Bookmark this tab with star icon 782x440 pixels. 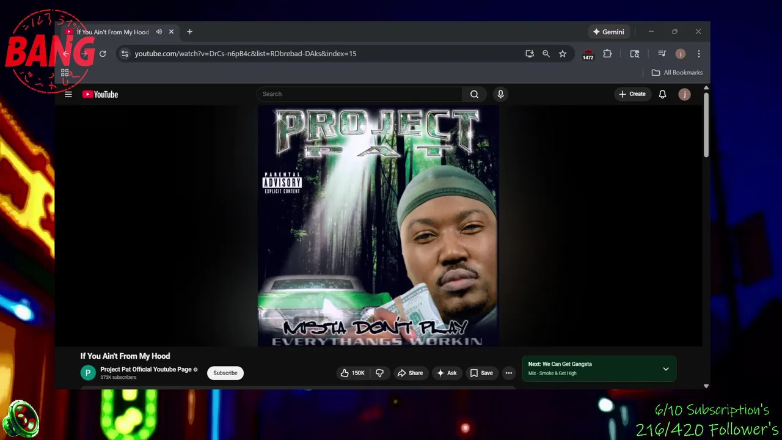click(563, 54)
